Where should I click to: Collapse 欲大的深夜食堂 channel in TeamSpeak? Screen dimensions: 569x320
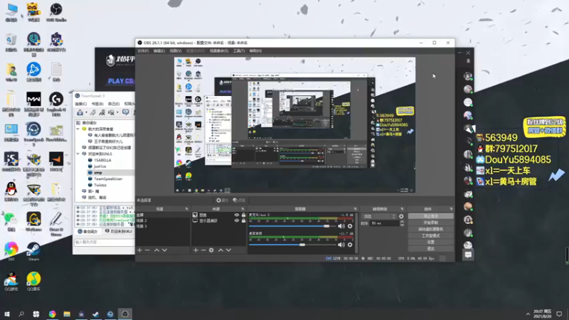[x=78, y=129]
